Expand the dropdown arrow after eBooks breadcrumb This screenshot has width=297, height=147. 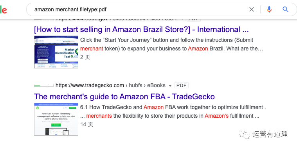click(x=170, y=86)
